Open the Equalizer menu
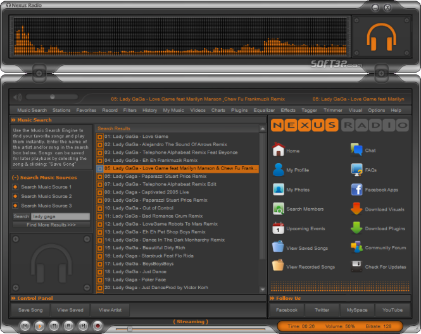This screenshot has width=421, height=334. coord(264,110)
